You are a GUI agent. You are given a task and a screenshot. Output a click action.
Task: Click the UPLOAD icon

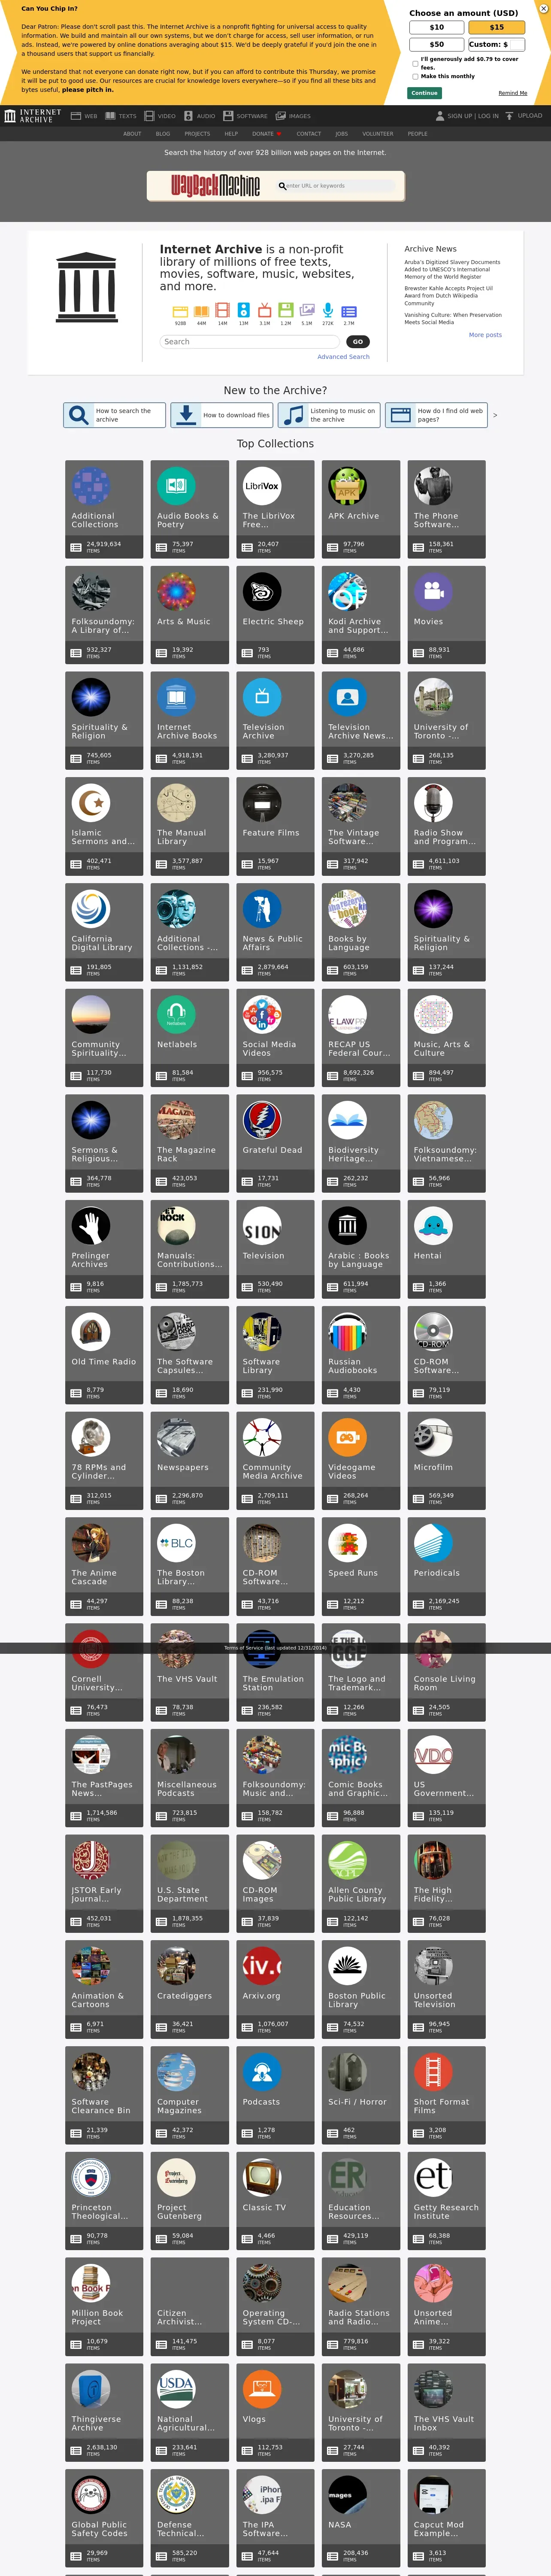(509, 116)
